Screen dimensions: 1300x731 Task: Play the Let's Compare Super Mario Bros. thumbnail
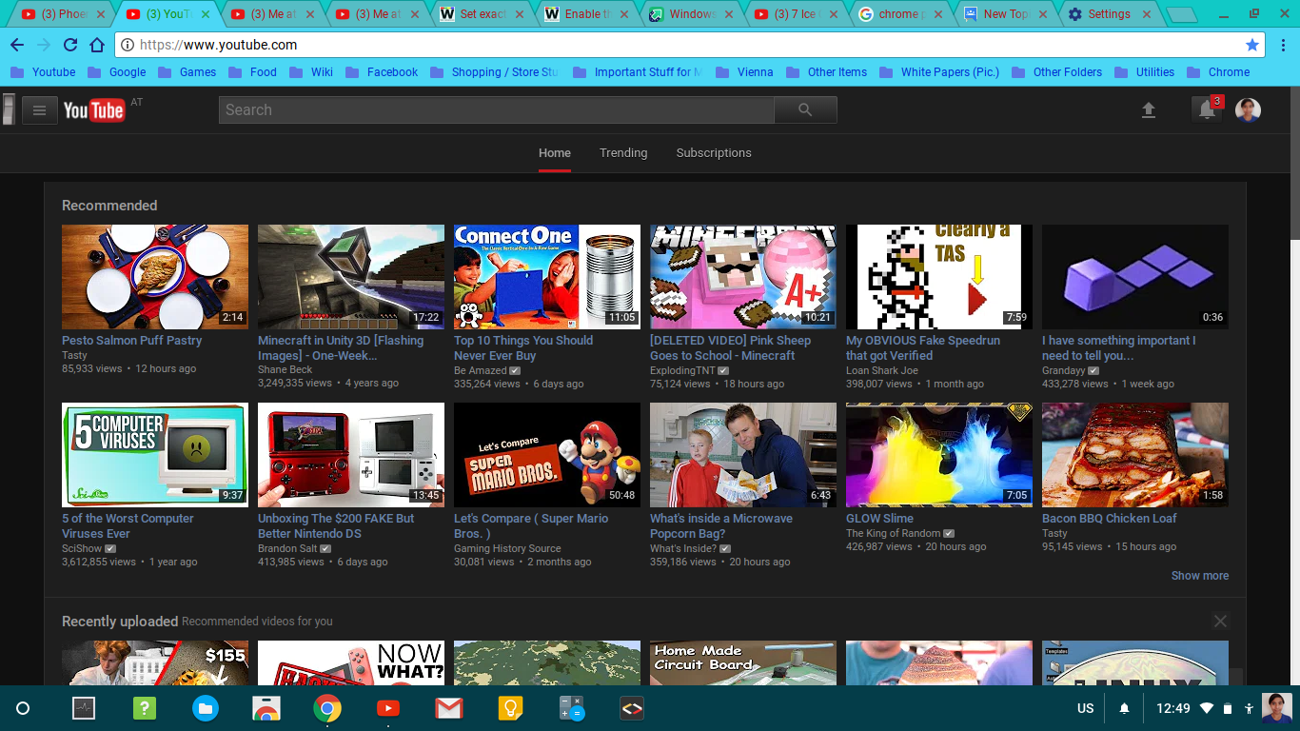[547, 455]
